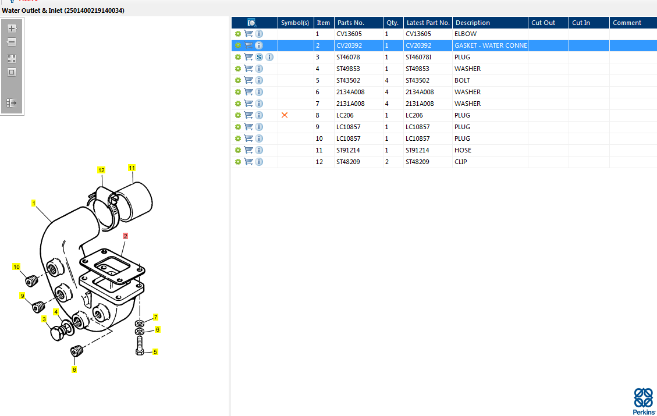This screenshot has height=416, width=657.
Task: Sort by Qty. column header
Action: (x=393, y=23)
